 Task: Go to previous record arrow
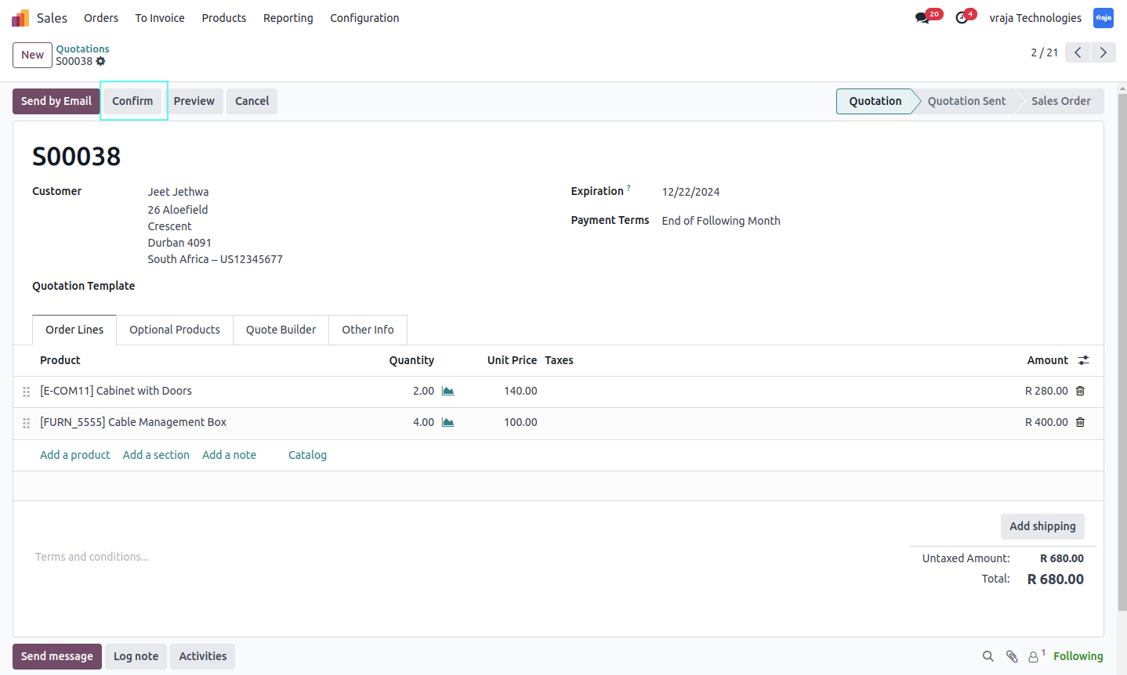[x=1078, y=52]
